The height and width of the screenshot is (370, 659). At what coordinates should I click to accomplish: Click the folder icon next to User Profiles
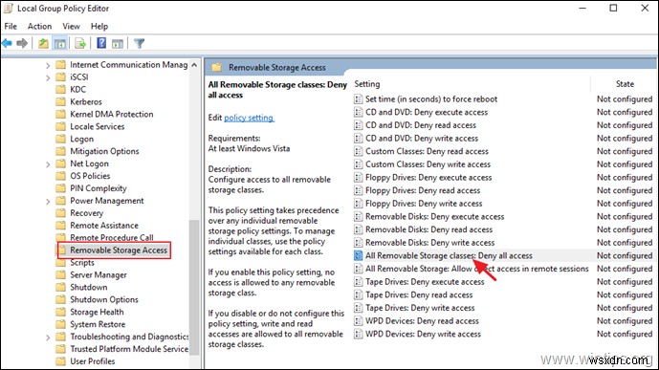(x=61, y=361)
